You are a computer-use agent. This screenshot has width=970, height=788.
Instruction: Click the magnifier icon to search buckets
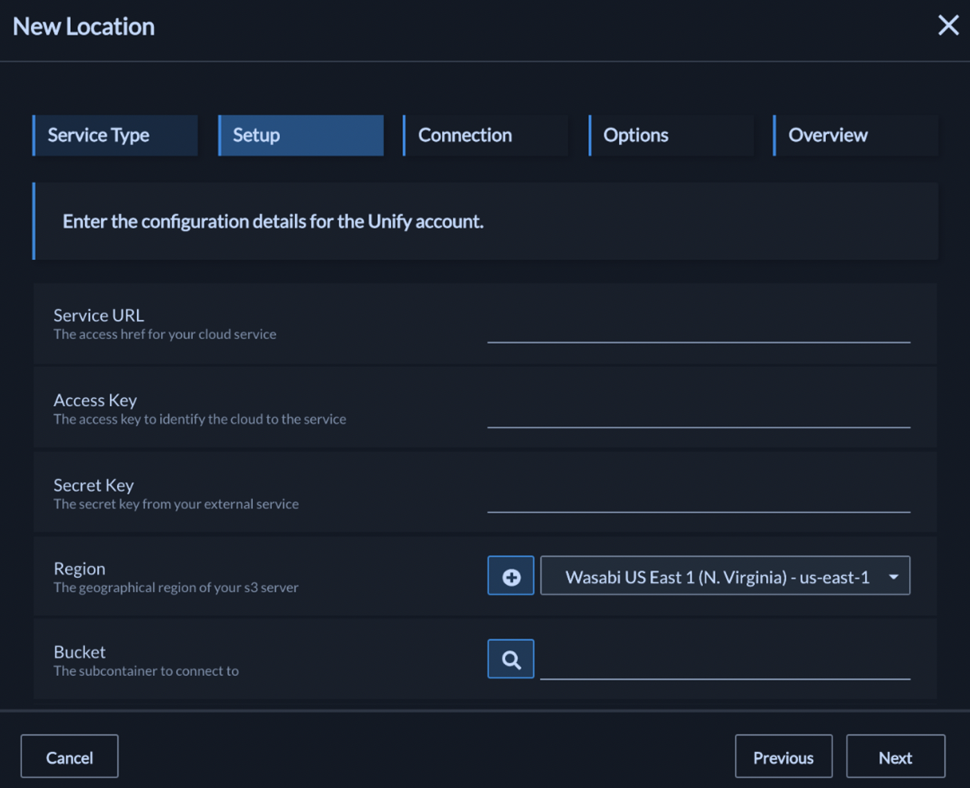511,659
